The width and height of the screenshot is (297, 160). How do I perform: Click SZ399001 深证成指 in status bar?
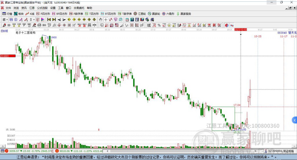coord(281,151)
